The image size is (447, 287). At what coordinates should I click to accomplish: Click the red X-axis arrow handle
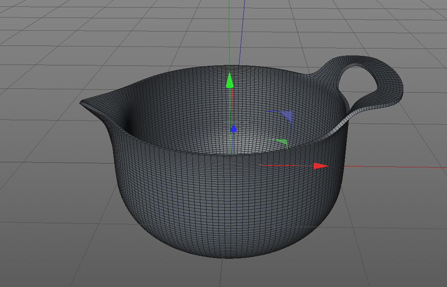pyautogui.click(x=321, y=166)
